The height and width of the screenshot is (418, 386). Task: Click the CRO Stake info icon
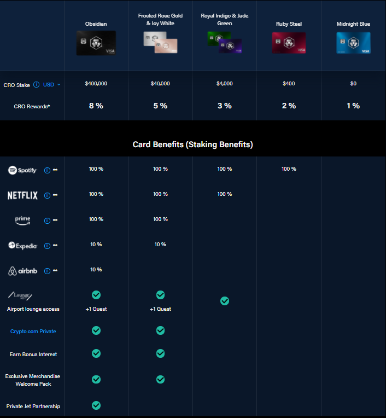(36, 85)
